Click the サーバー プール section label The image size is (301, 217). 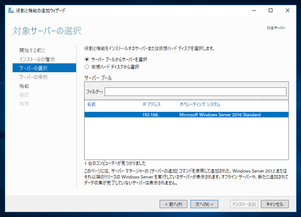pos(98,78)
